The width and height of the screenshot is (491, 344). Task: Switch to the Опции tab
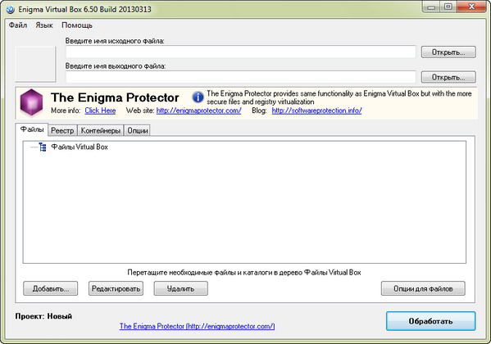tap(137, 130)
